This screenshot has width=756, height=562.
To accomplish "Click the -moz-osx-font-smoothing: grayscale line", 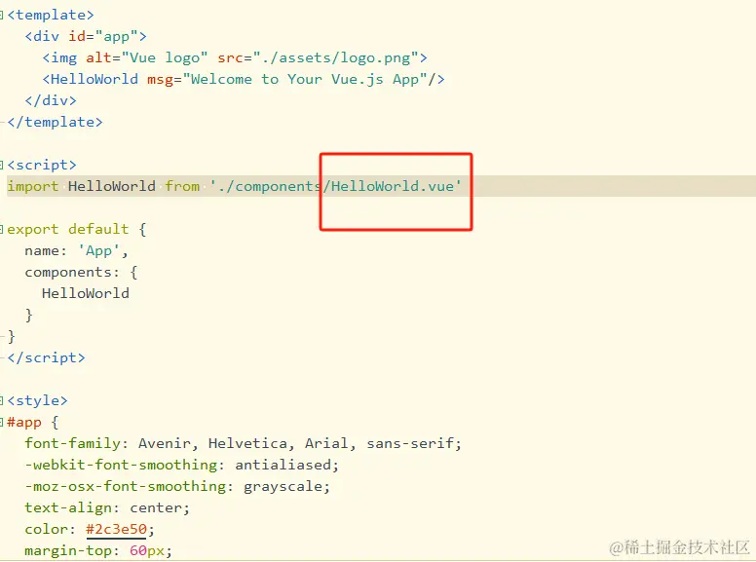I will (x=177, y=486).
